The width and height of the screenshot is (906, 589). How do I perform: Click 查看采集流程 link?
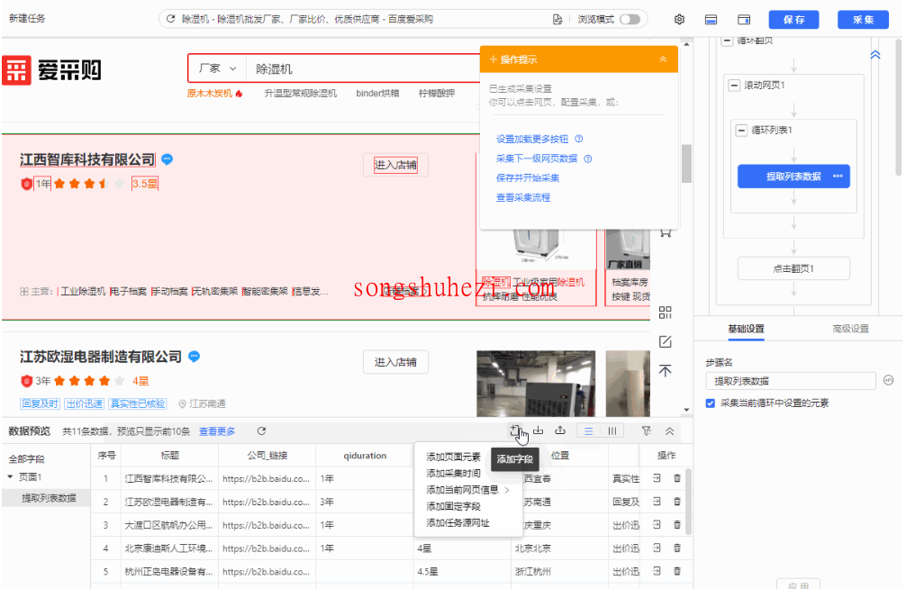click(x=523, y=197)
